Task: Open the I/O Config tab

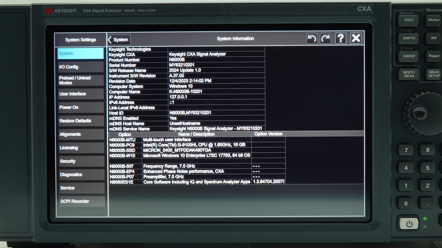Action: (81, 67)
